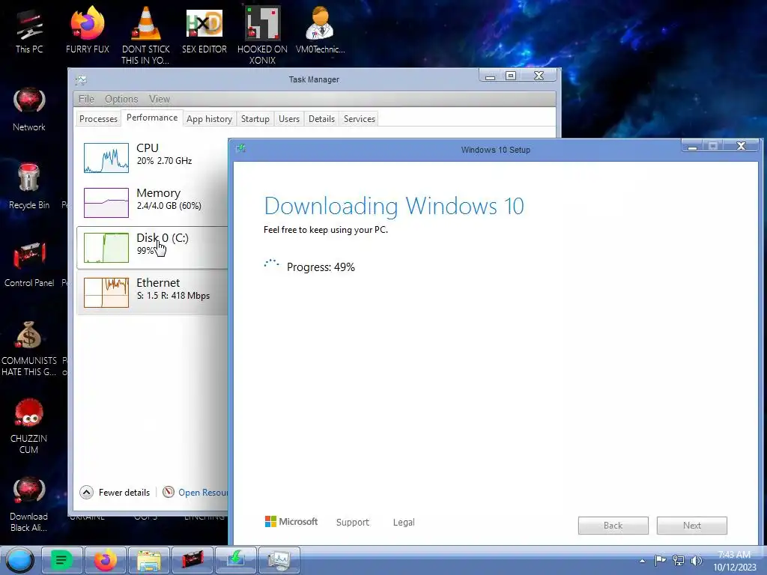Click the Resource Monitor icon in Task Manager
Viewport: 767px width, 575px height.
(x=169, y=492)
